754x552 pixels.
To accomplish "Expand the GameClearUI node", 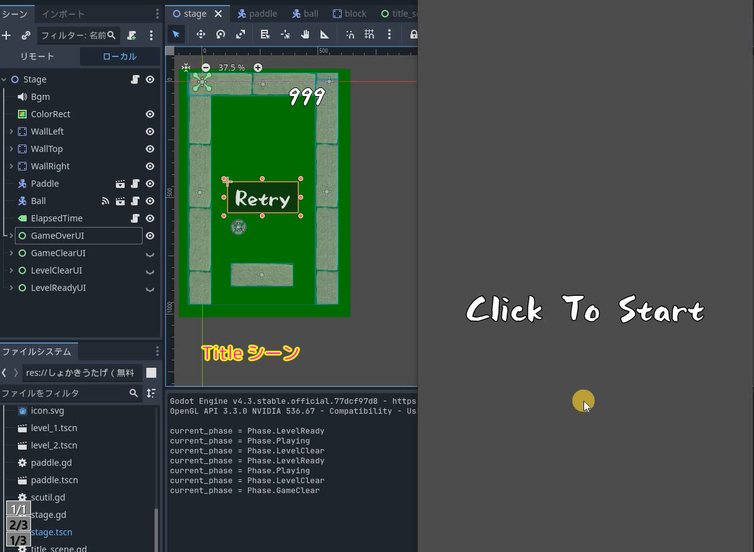I will [x=11, y=253].
